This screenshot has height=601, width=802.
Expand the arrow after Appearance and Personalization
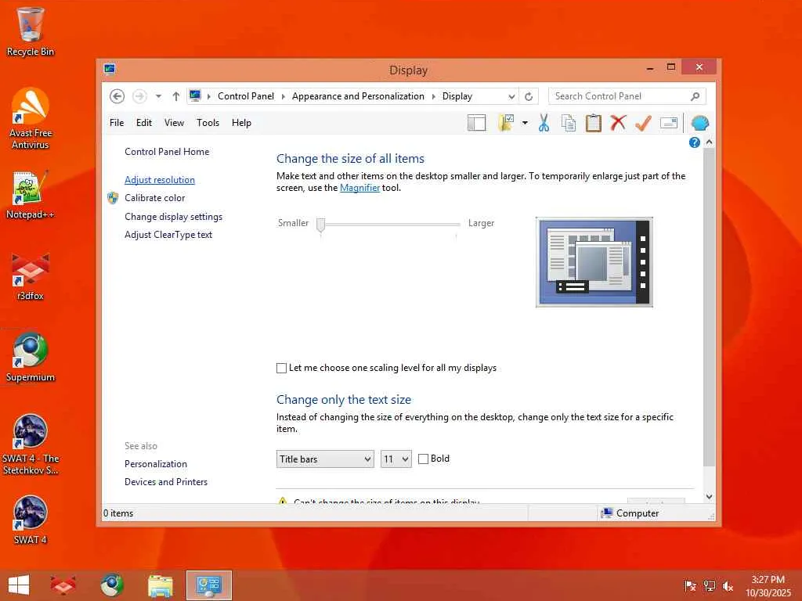[x=434, y=96]
